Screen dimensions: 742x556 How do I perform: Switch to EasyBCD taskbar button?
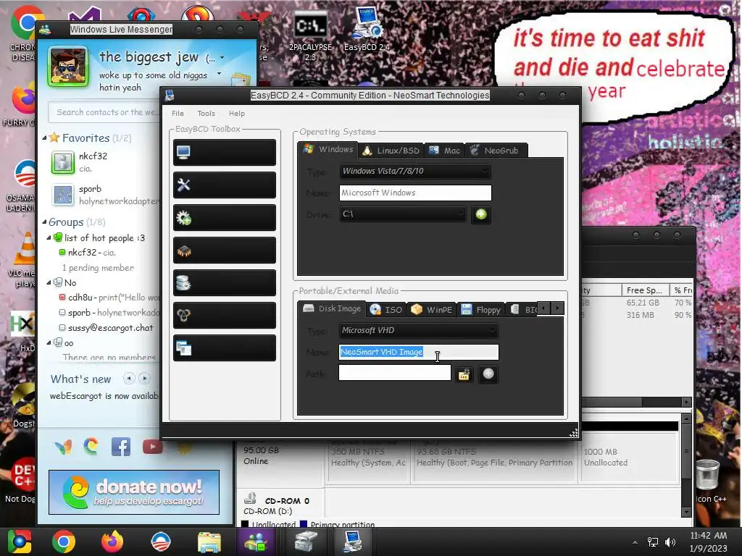tap(353, 542)
